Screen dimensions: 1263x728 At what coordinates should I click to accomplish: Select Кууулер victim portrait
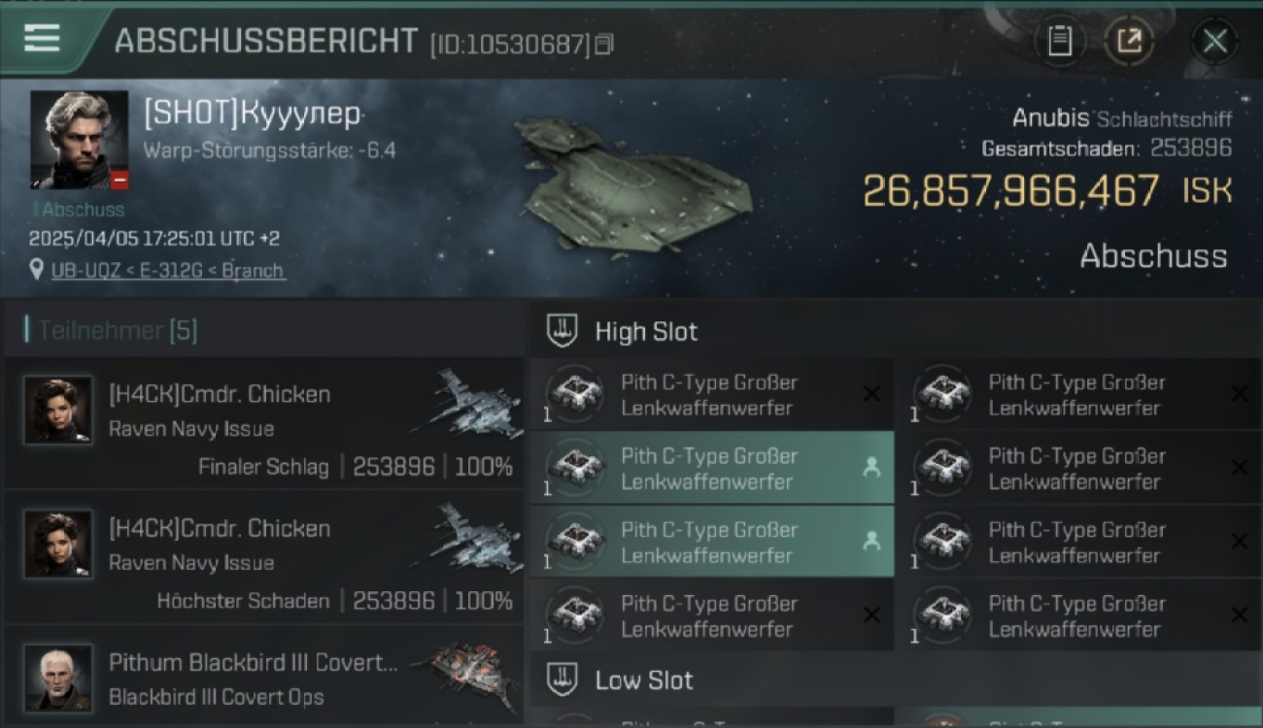(79, 140)
